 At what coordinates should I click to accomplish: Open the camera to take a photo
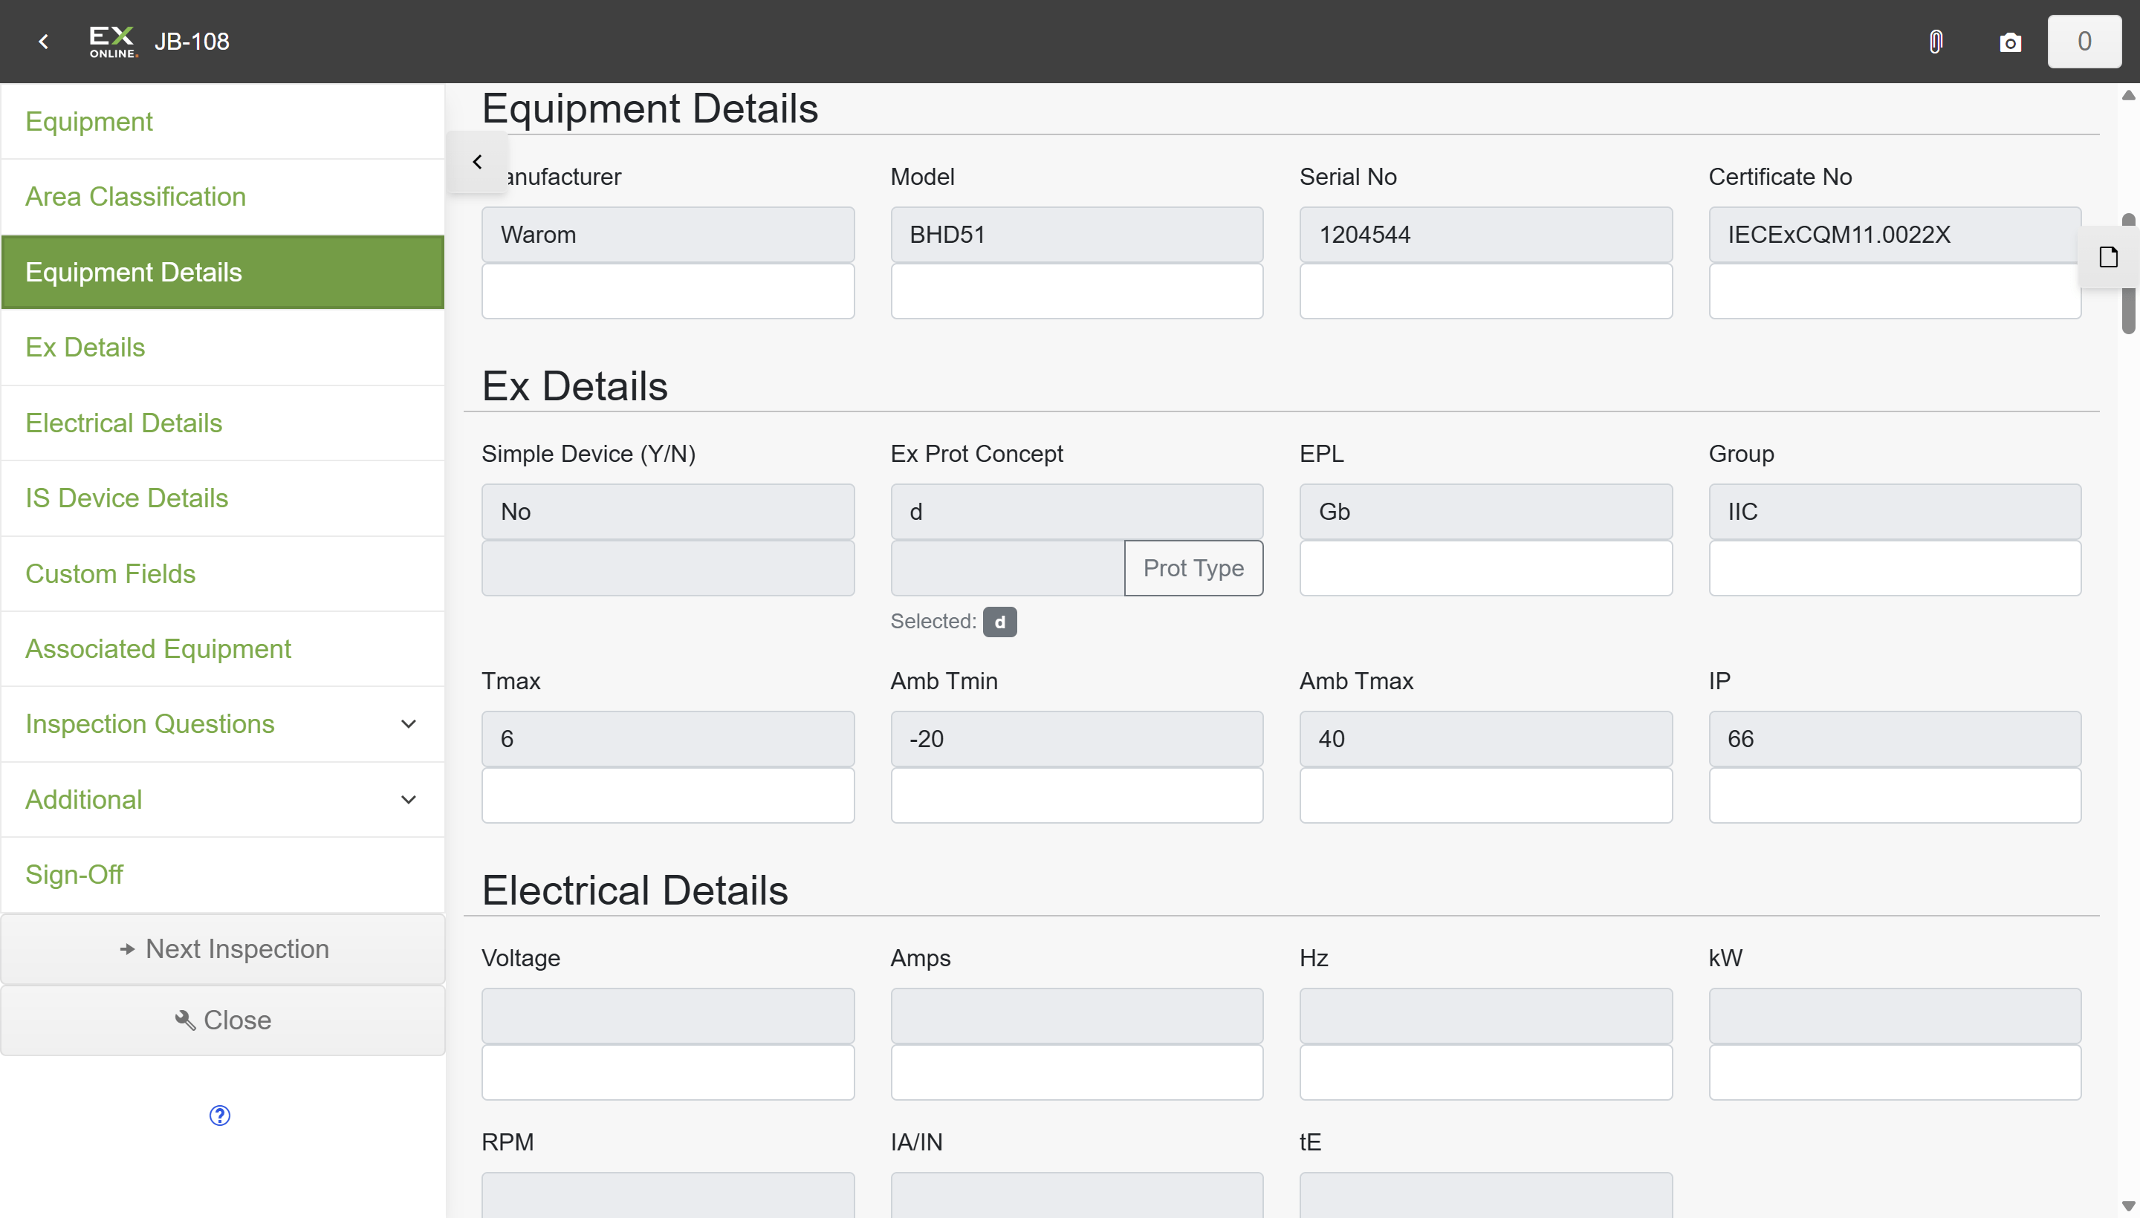pos(2010,42)
